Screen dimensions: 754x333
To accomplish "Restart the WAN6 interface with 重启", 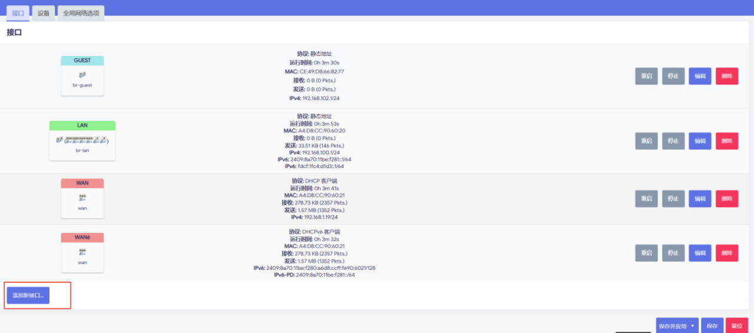I will point(646,253).
